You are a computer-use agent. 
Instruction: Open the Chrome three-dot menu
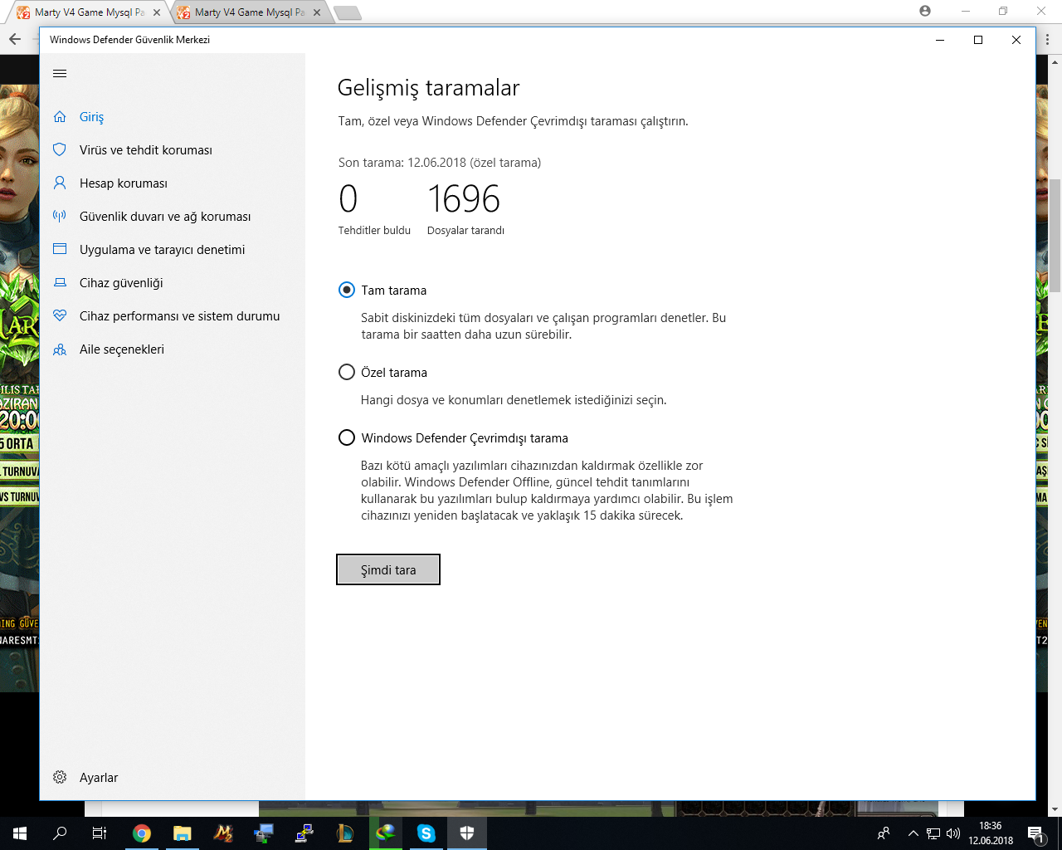1049,39
